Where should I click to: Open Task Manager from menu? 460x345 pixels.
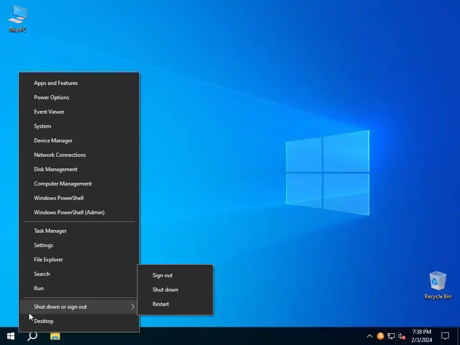pos(79,231)
